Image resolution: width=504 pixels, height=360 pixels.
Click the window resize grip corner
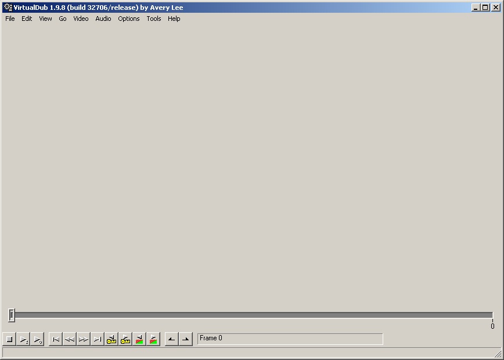pos(498,354)
